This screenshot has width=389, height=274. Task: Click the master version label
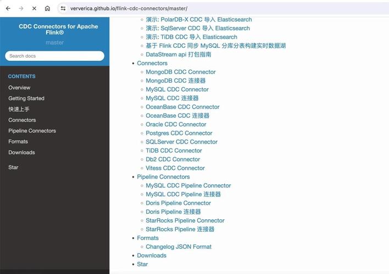pyautogui.click(x=54, y=43)
